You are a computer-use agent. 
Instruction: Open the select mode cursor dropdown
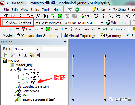coord(32,16)
